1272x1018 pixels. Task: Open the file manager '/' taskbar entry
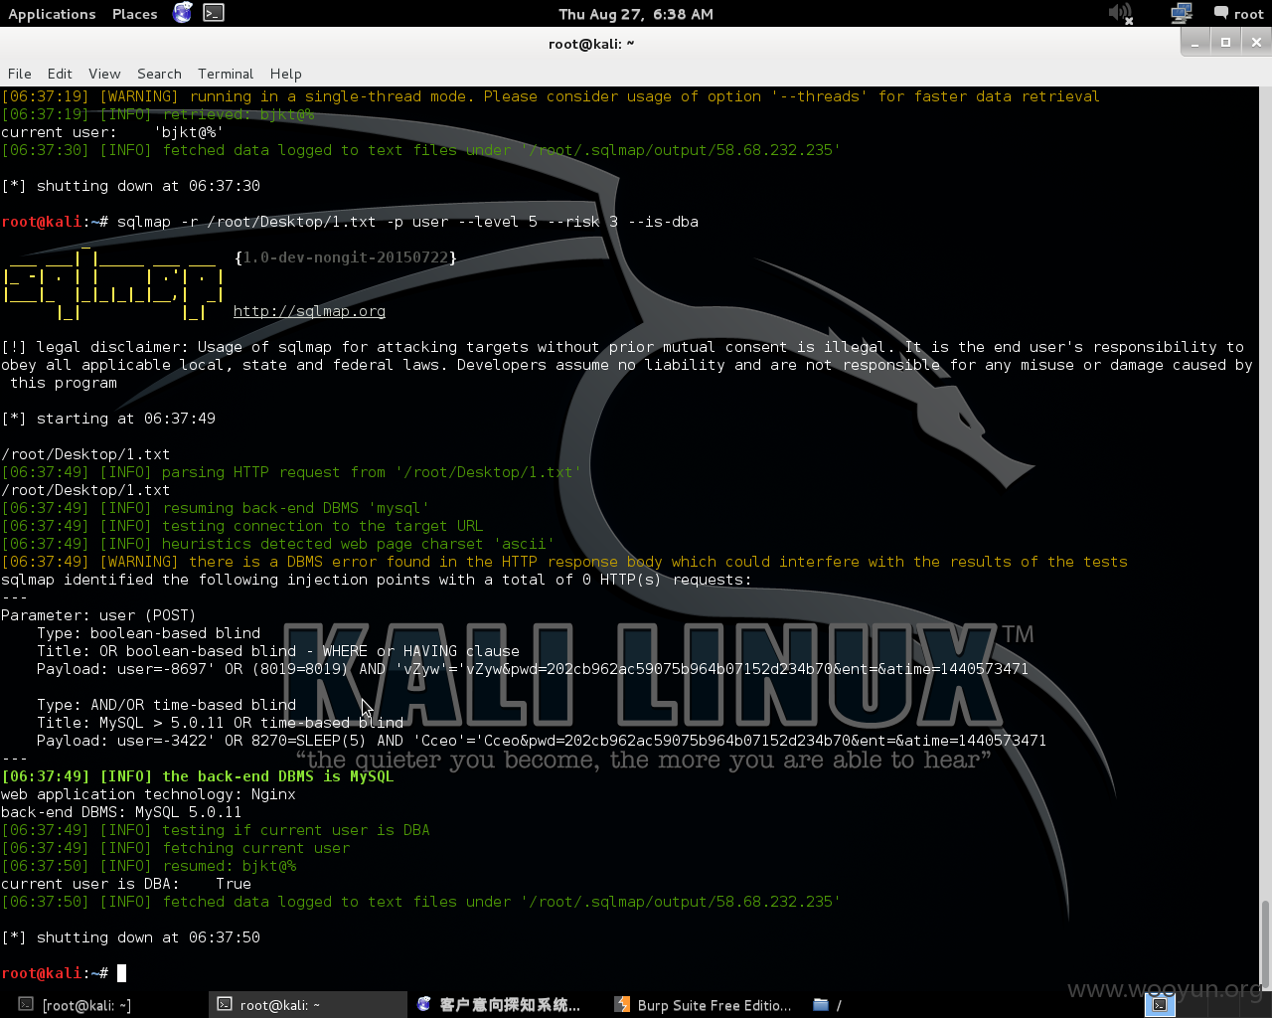827,1005
